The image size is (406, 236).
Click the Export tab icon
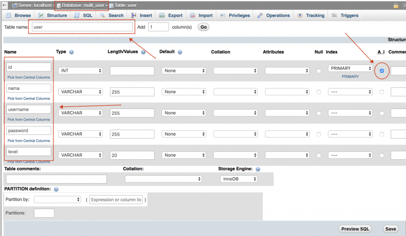pyautogui.click(x=162, y=15)
